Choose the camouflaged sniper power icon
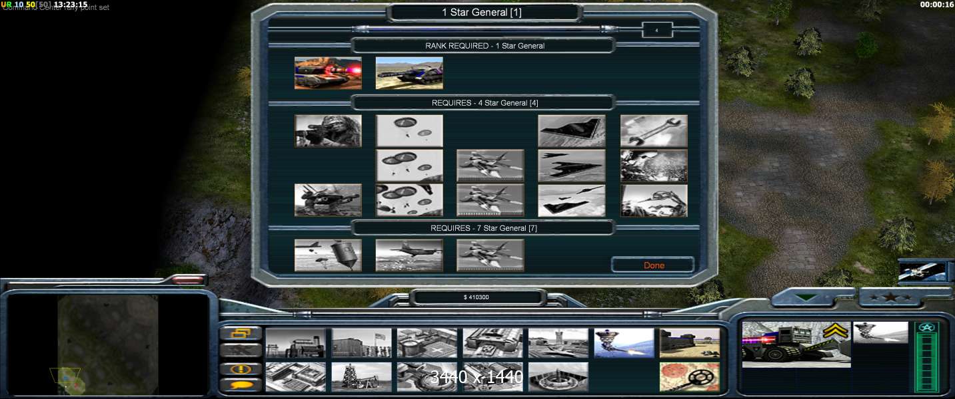The height and width of the screenshot is (399, 955). point(328,131)
